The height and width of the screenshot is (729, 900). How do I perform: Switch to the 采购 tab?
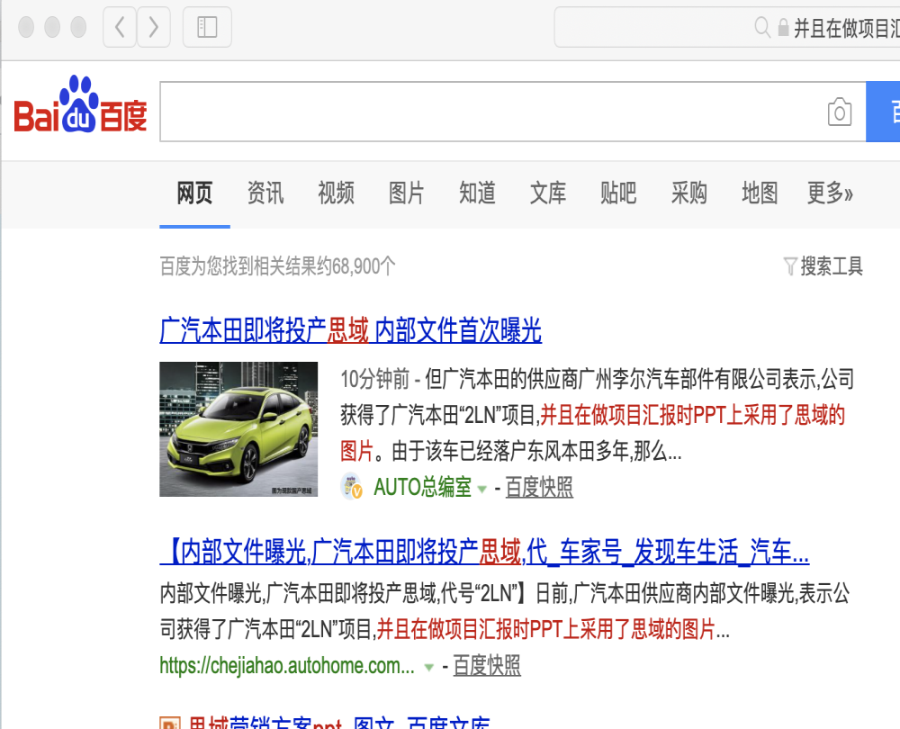pyautogui.click(x=688, y=193)
